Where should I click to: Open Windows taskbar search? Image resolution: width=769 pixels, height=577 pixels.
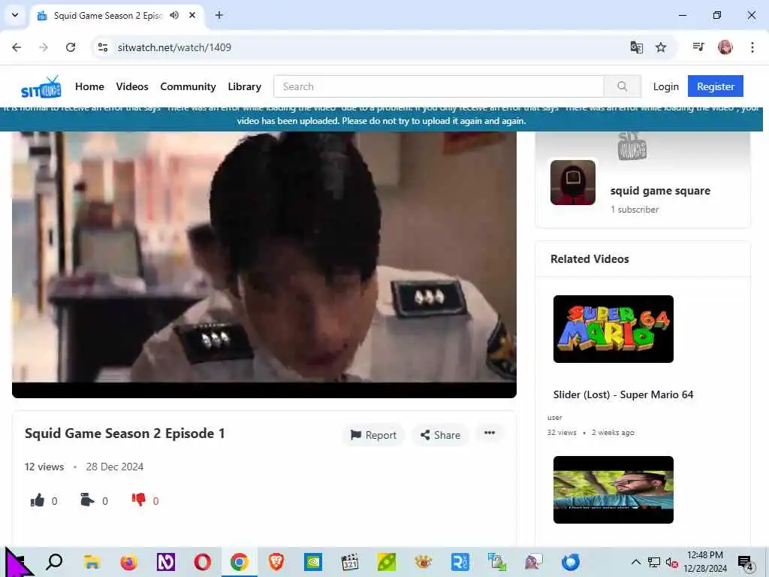(x=54, y=561)
